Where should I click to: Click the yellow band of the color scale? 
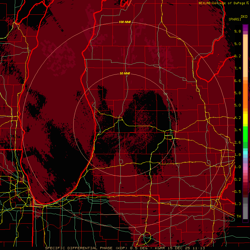click(245, 119)
